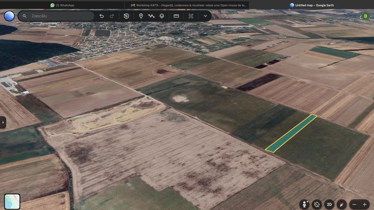Expand the left side panel arrow
The width and height of the screenshot is (374, 210).
click(3, 122)
